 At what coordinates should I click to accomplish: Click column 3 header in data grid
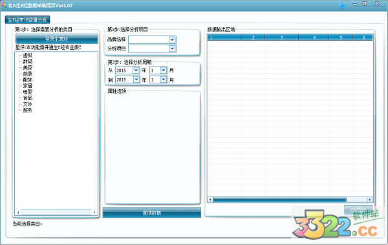(x=281, y=37)
